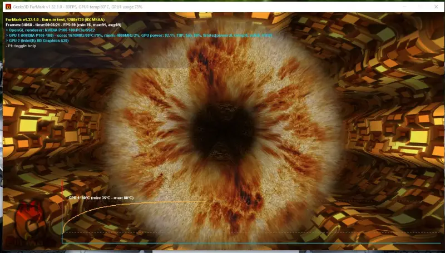Click the F1 toggle help text

[22, 46]
